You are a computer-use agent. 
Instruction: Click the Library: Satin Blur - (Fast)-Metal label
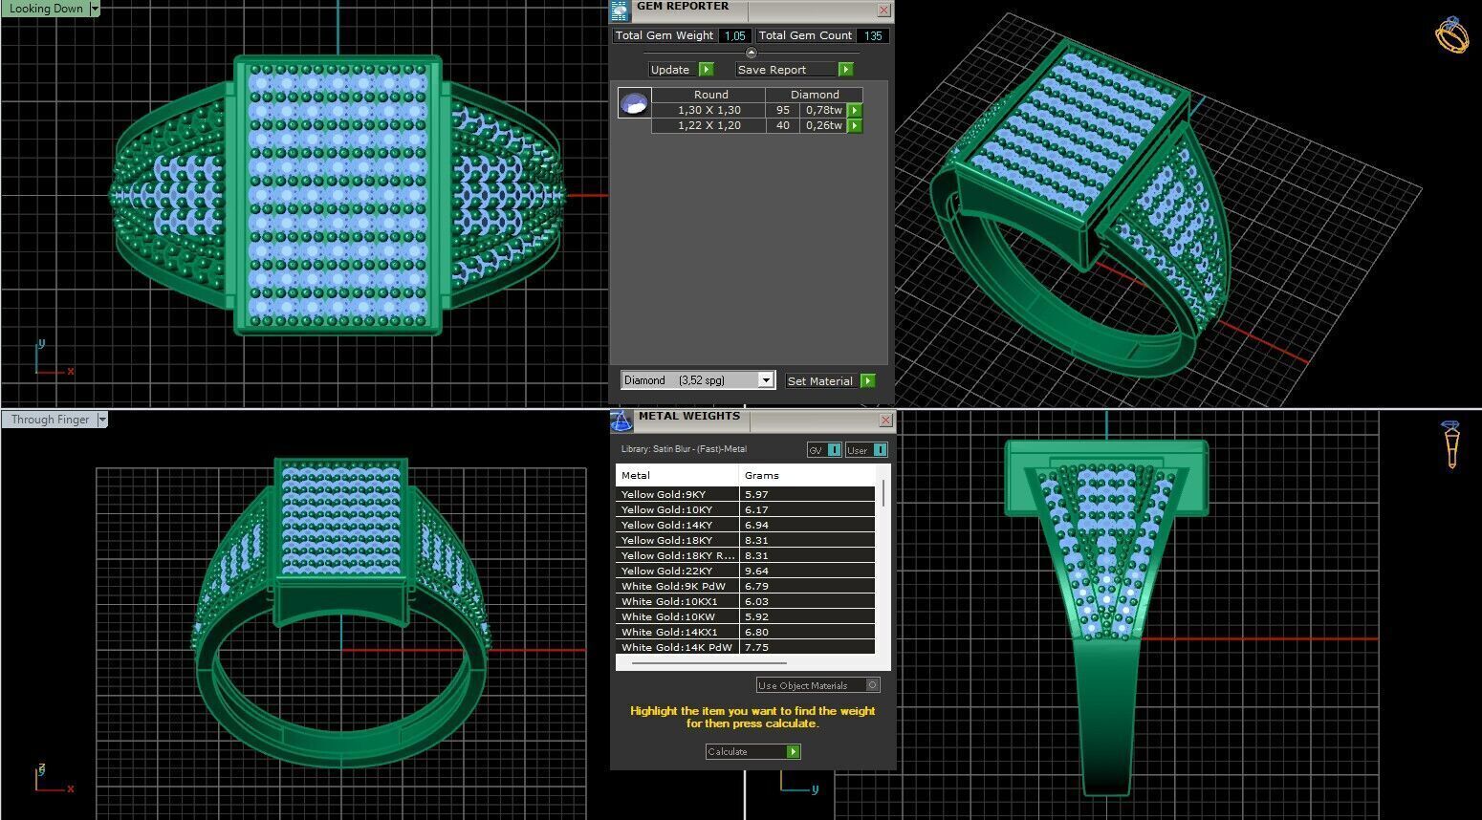pyautogui.click(x=684, y=449)
